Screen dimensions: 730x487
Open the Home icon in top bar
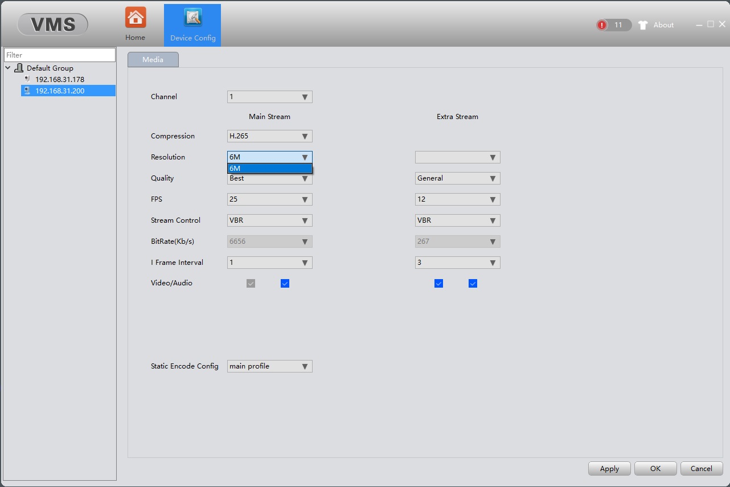pos(136,18)
